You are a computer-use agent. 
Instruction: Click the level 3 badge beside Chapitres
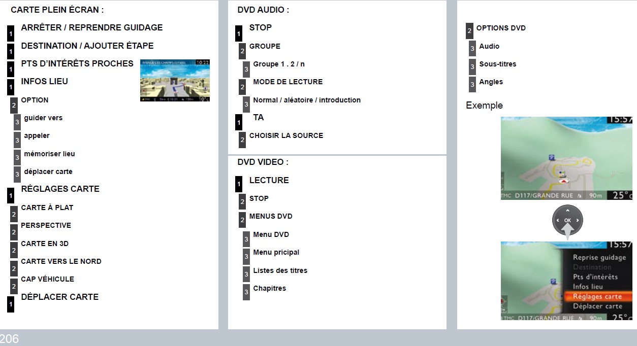pyautogui.click(x=246, y=292)
